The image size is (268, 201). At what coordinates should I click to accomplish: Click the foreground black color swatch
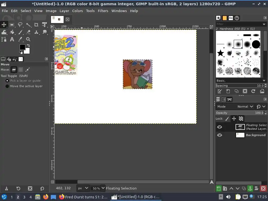(x=22, y=47)
